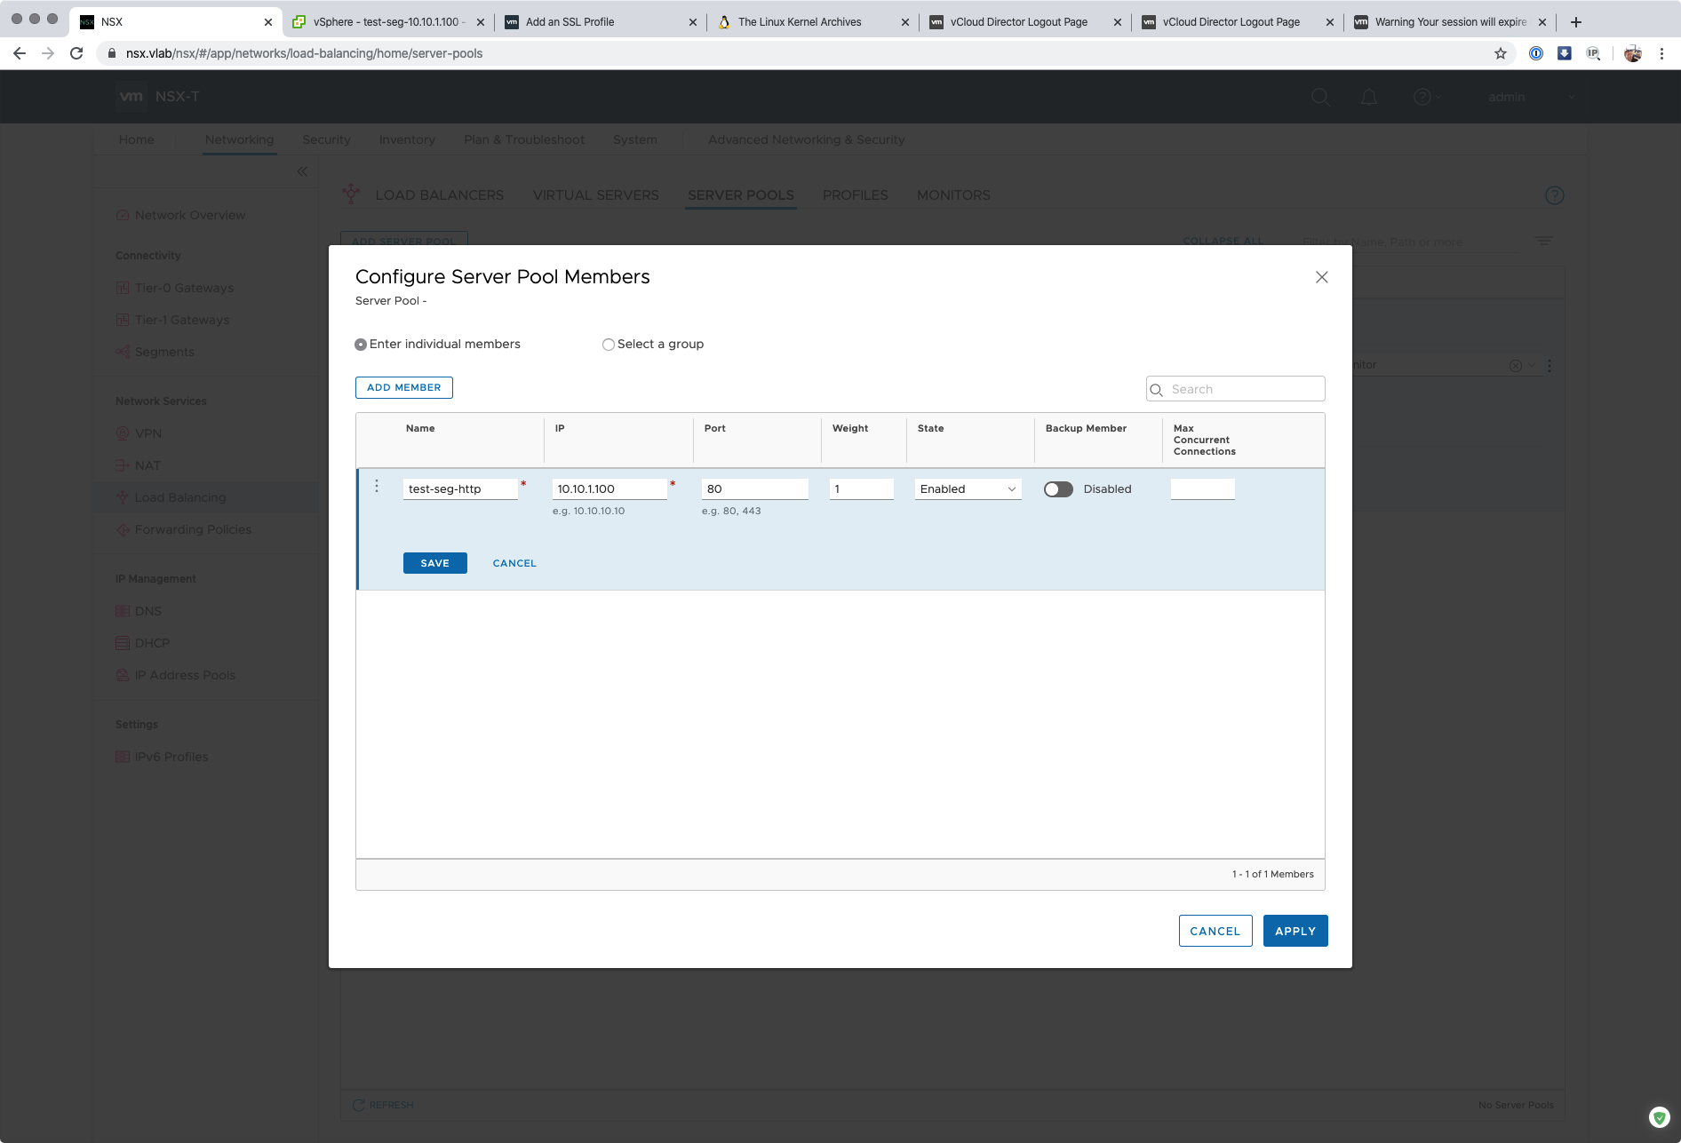Select the Enter individual members radio button
Image resolution: width=1681 pixels, height=1143 pixels.
click(x=361, y=345)
